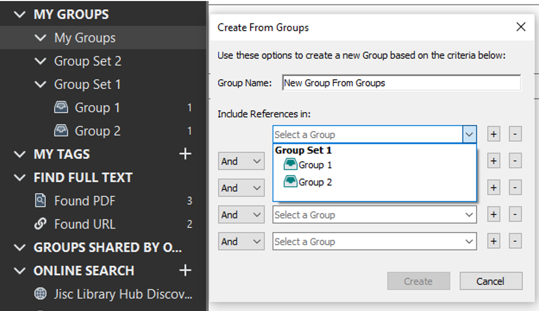Add a row after the second criteria row
This screenshot has height=311, width=539.
click(x=493, y=161)
